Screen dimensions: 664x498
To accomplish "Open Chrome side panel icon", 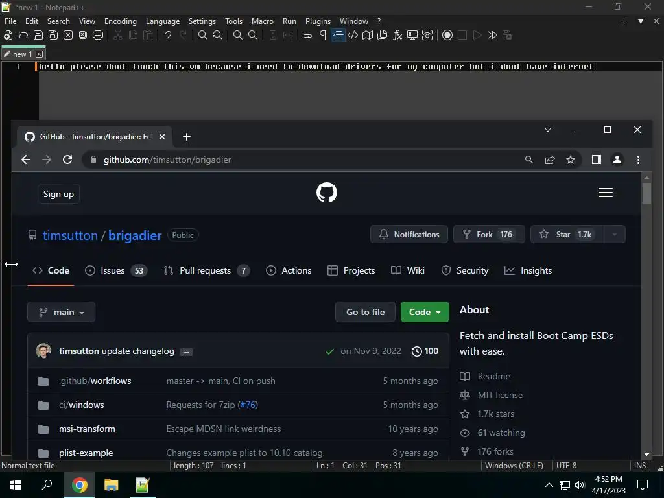I will (x=597, y=160).
